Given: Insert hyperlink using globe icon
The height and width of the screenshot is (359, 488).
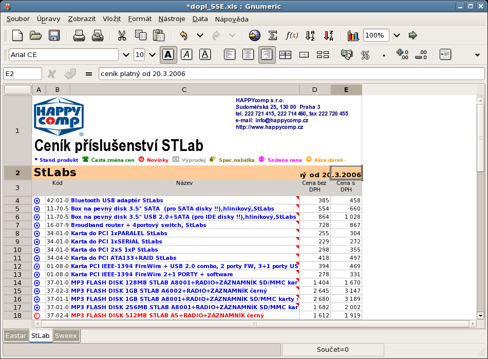Looking at the screenshot, I should click(255, 35).
